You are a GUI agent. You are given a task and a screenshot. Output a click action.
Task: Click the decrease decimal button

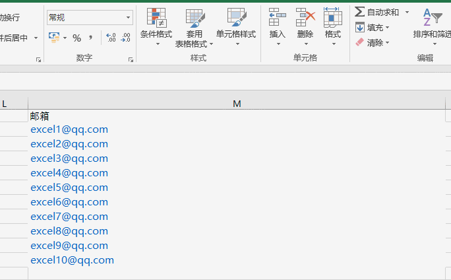coord(125,38)
